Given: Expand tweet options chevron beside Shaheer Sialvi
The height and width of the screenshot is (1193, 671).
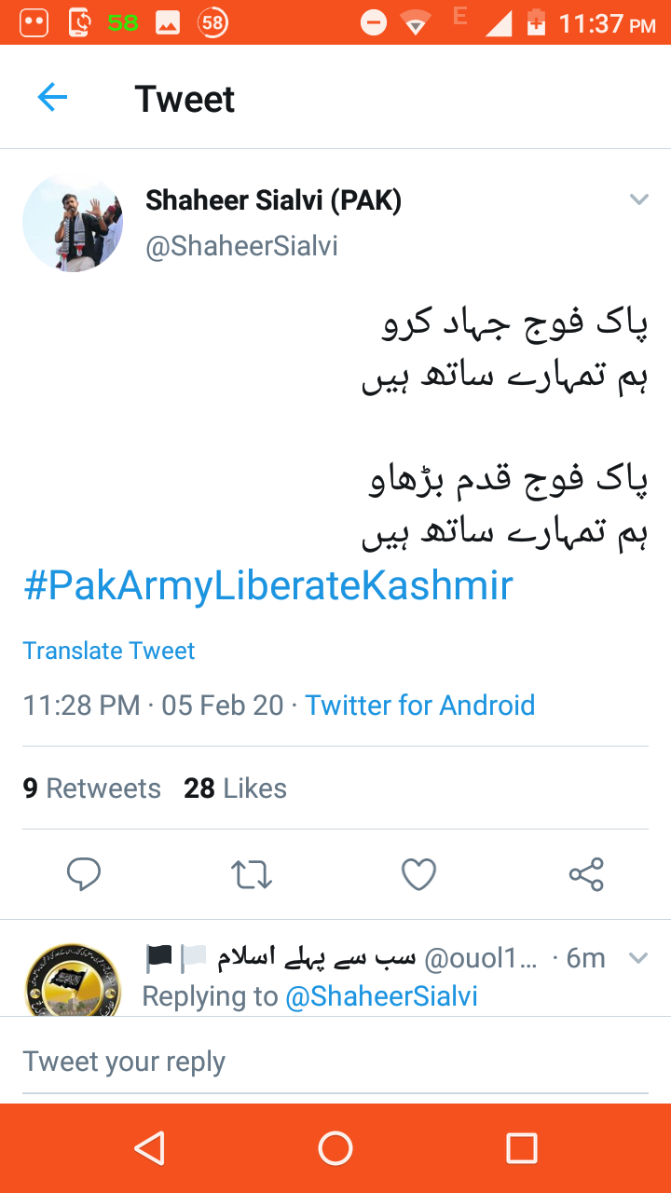Looking at the screenshot, I should coord(638,199).
